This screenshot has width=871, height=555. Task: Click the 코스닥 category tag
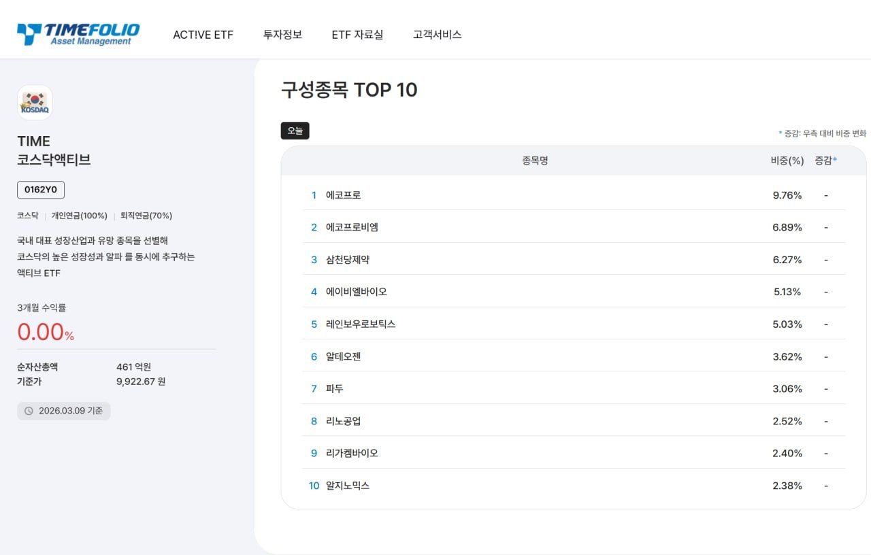pyautogui.click(x=27, y=215)
